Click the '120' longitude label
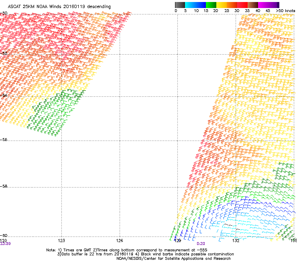The image size is (297, 261). (x=3, y=241)
